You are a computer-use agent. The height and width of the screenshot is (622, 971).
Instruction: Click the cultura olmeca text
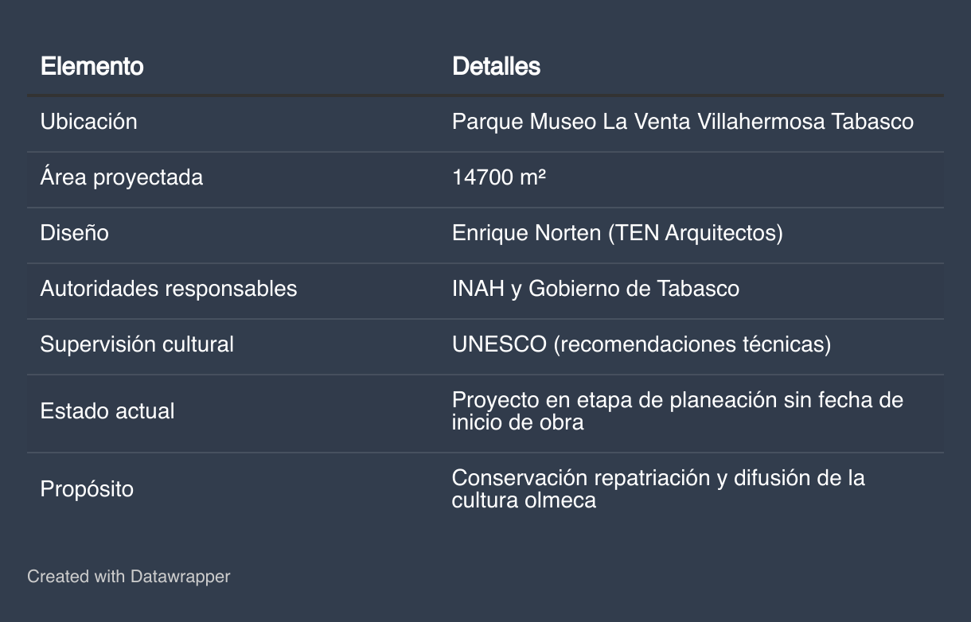[x=524, y=501]
